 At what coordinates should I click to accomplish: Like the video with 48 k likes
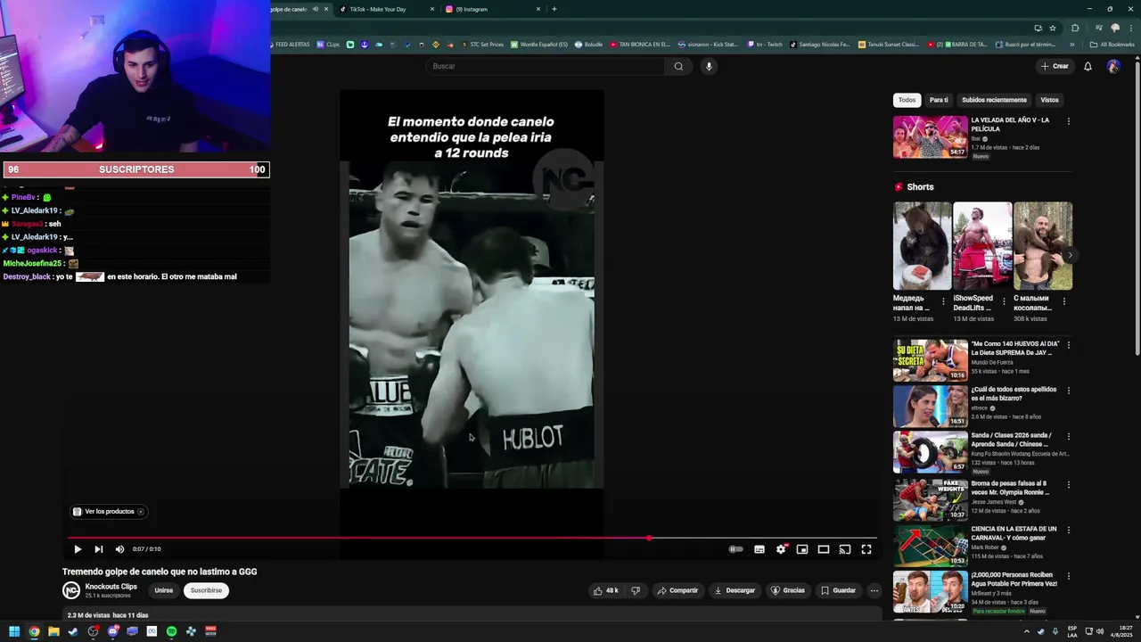coord(605,590)
